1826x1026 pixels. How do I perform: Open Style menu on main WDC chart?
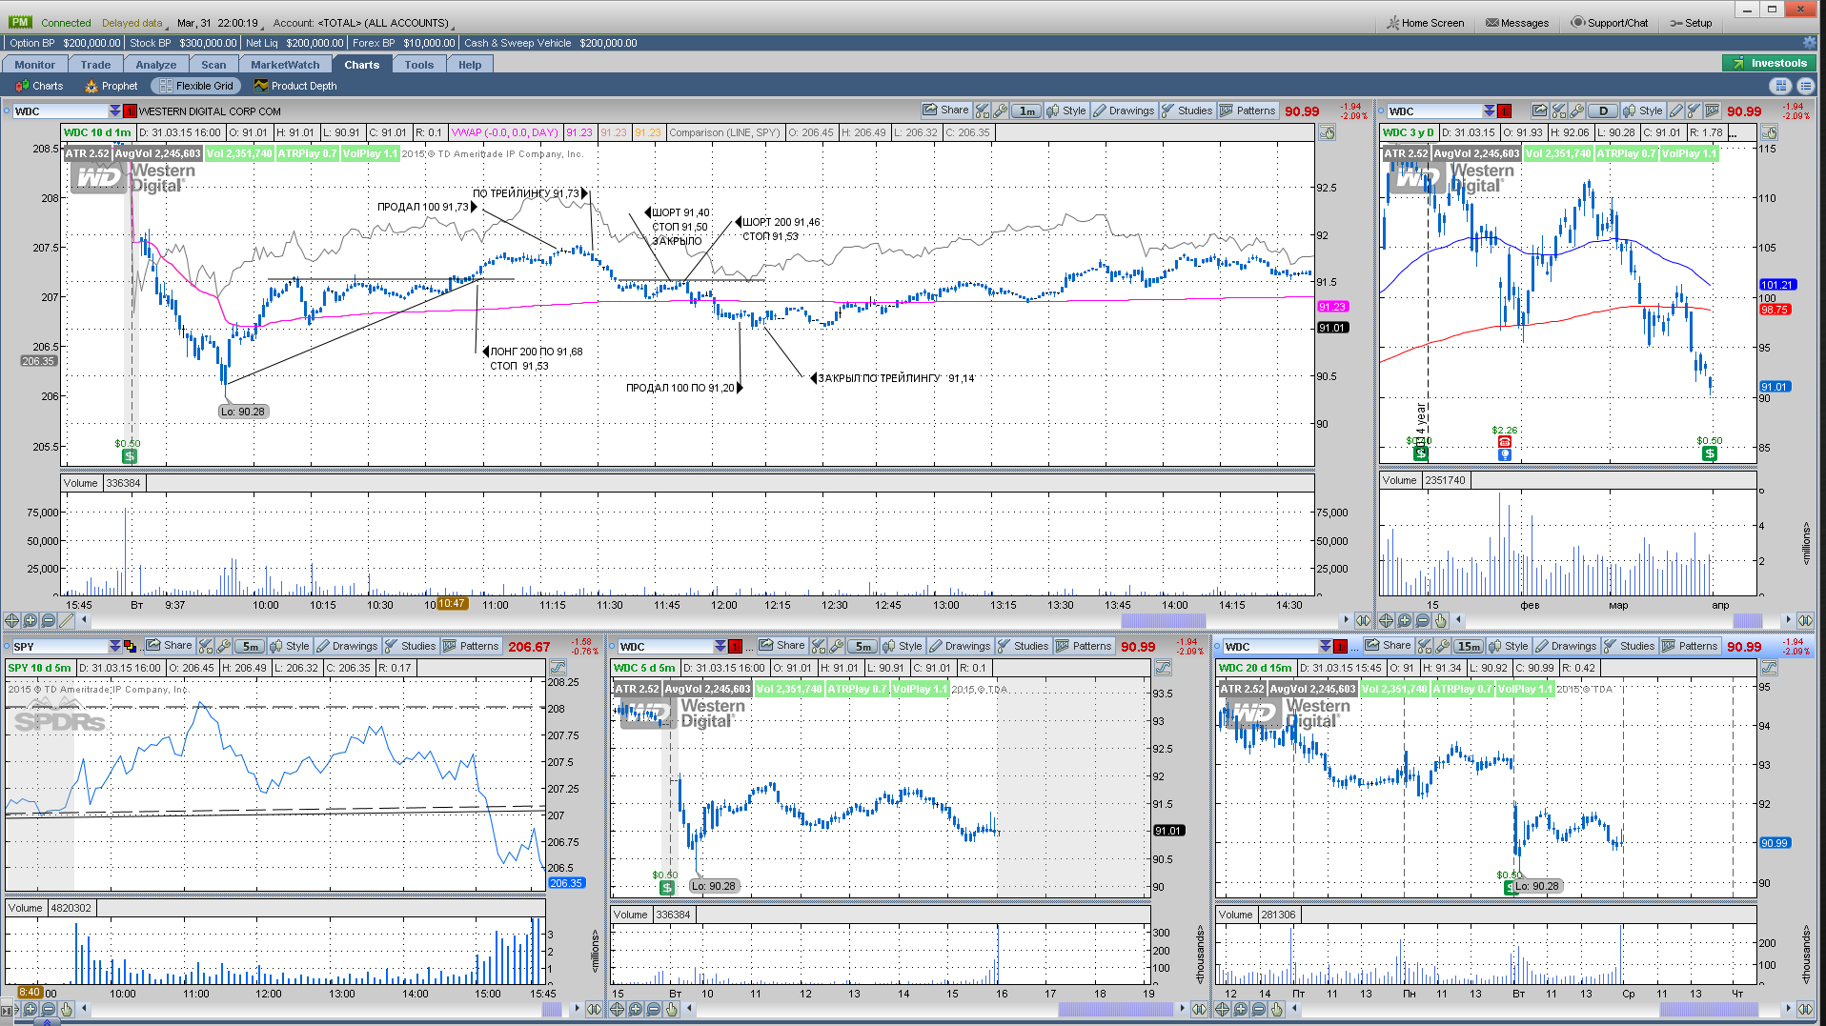[1066, 111]
